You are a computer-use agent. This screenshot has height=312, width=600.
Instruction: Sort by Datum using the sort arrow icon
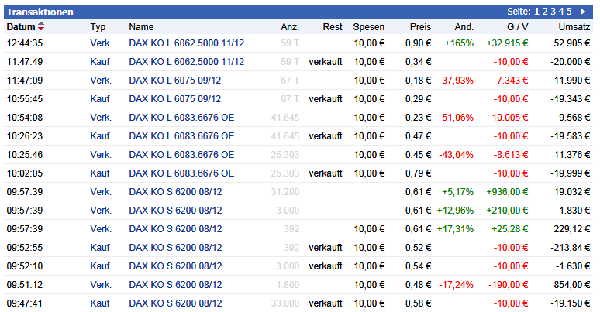point(41,26)
